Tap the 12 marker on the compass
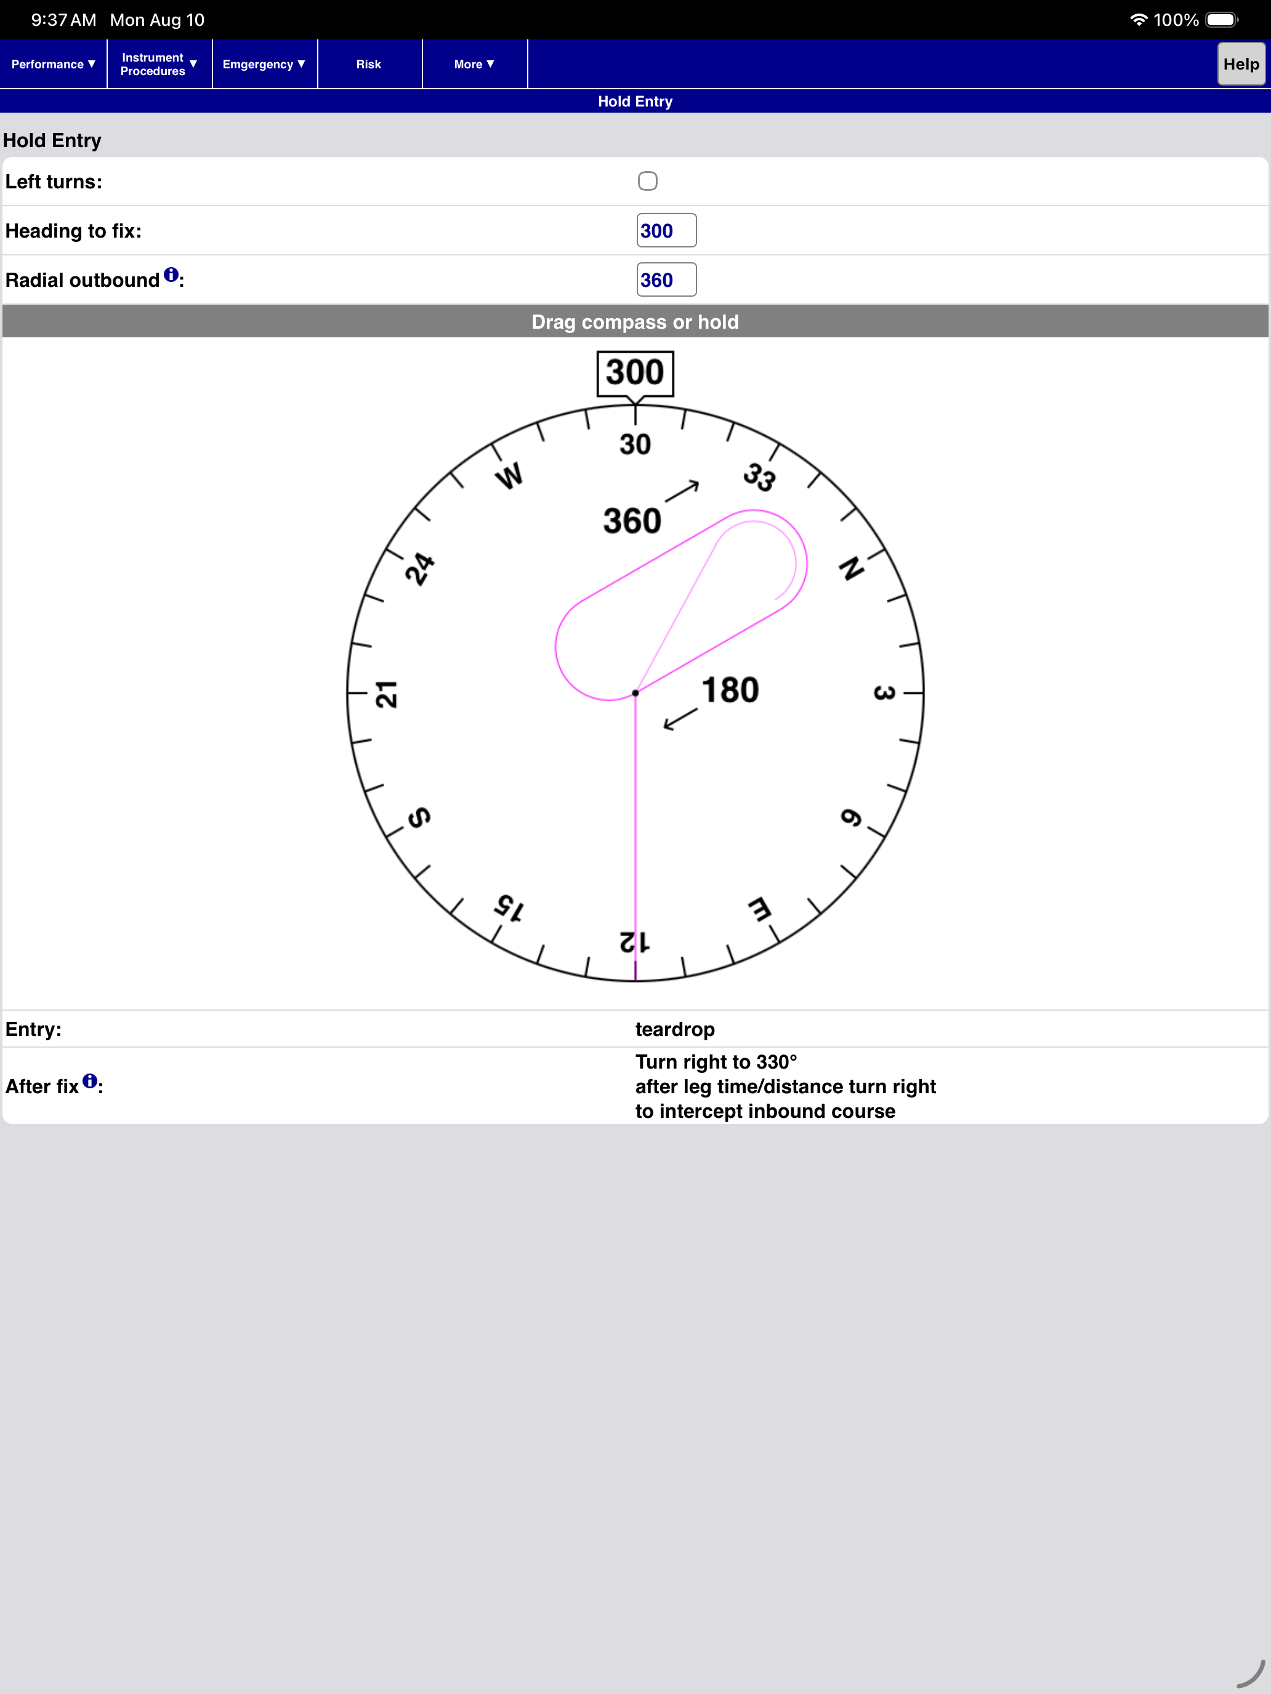The width and height of the screenshot is (1271, 1694). (635, 941)
